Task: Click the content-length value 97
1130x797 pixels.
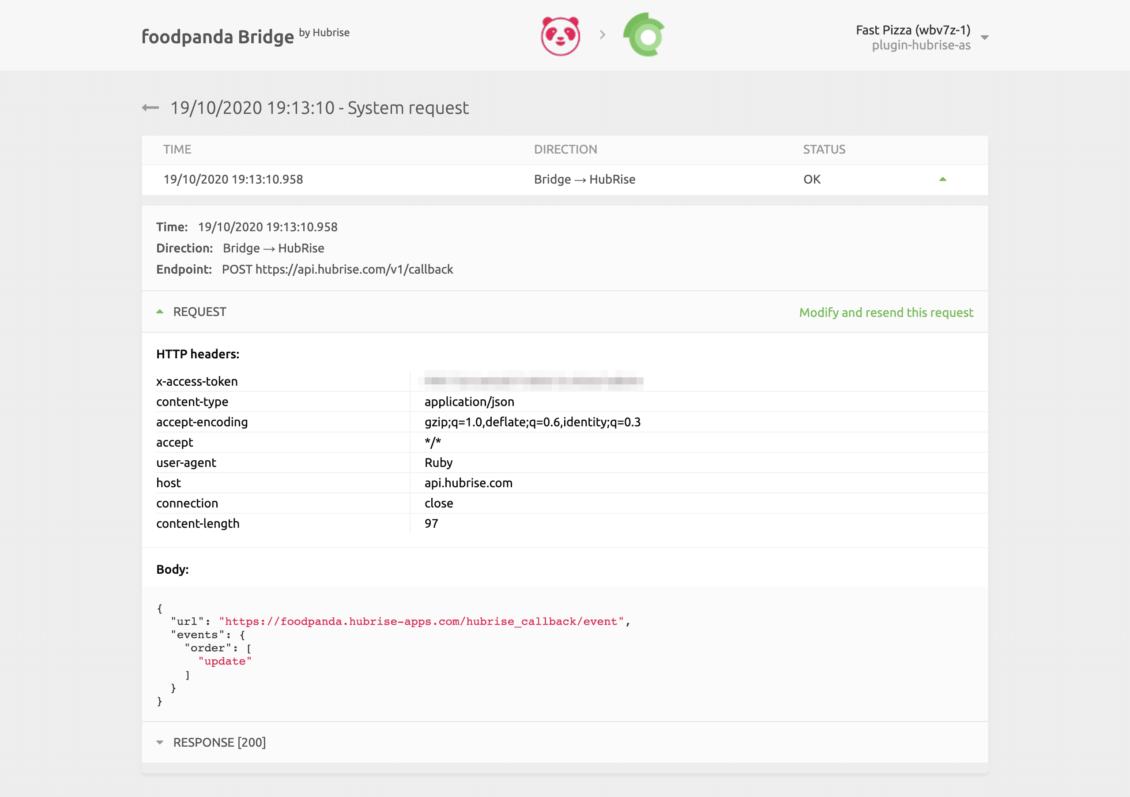Action: pyautogui.click(x=431, y=523)
